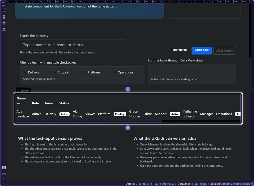Click the Total records label

pyautogui.click(x=179, y=50)
